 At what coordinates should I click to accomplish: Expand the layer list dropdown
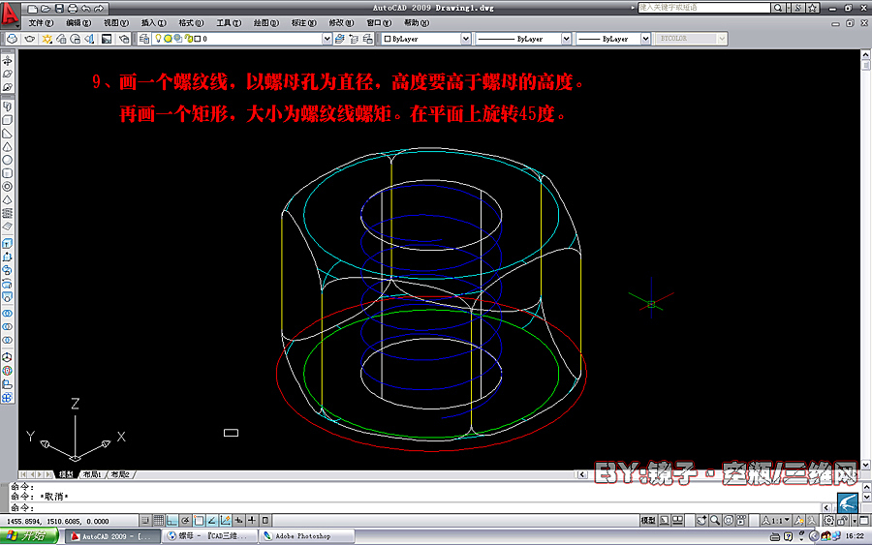327,39
